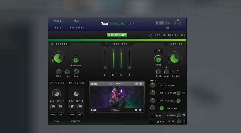Adjust the Reverb Lag knob
Screen dimensions: 241x133
click(67, 72)
